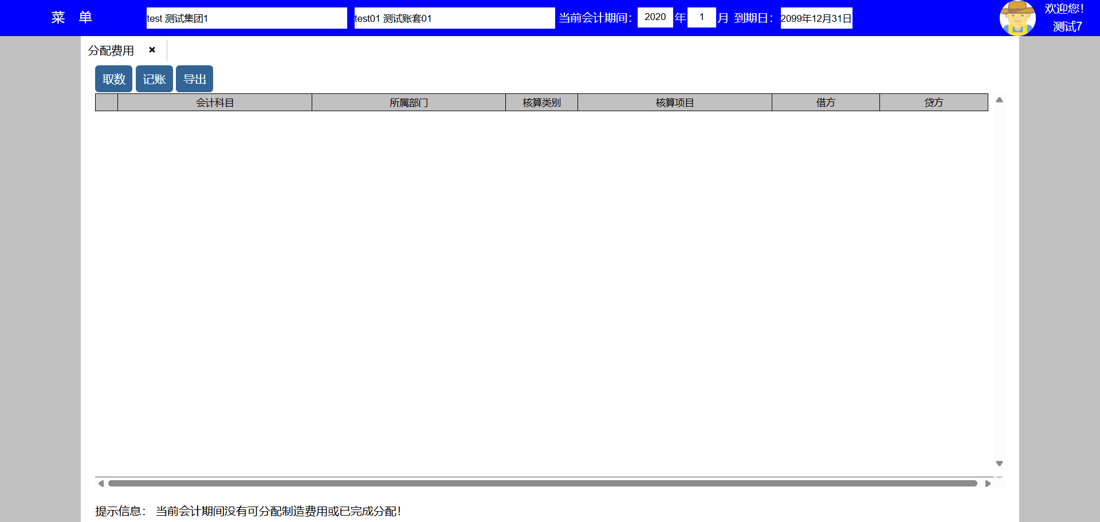
Task: Click the 2099年12月31日 expiry date field
Action: (816, 18)
